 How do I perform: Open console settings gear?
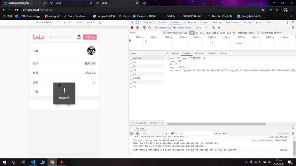tap(293, 133)
